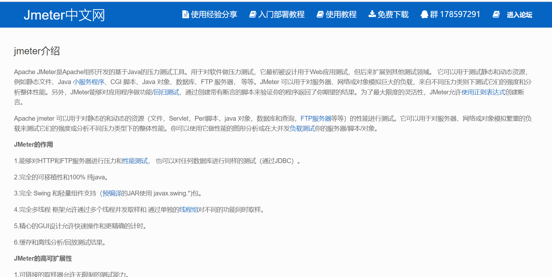
Task: Follow the FTP服务器 hyperlink
Action: click(316, 119)
